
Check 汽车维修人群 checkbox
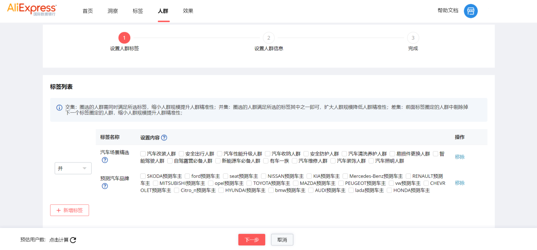pos(295,161)
